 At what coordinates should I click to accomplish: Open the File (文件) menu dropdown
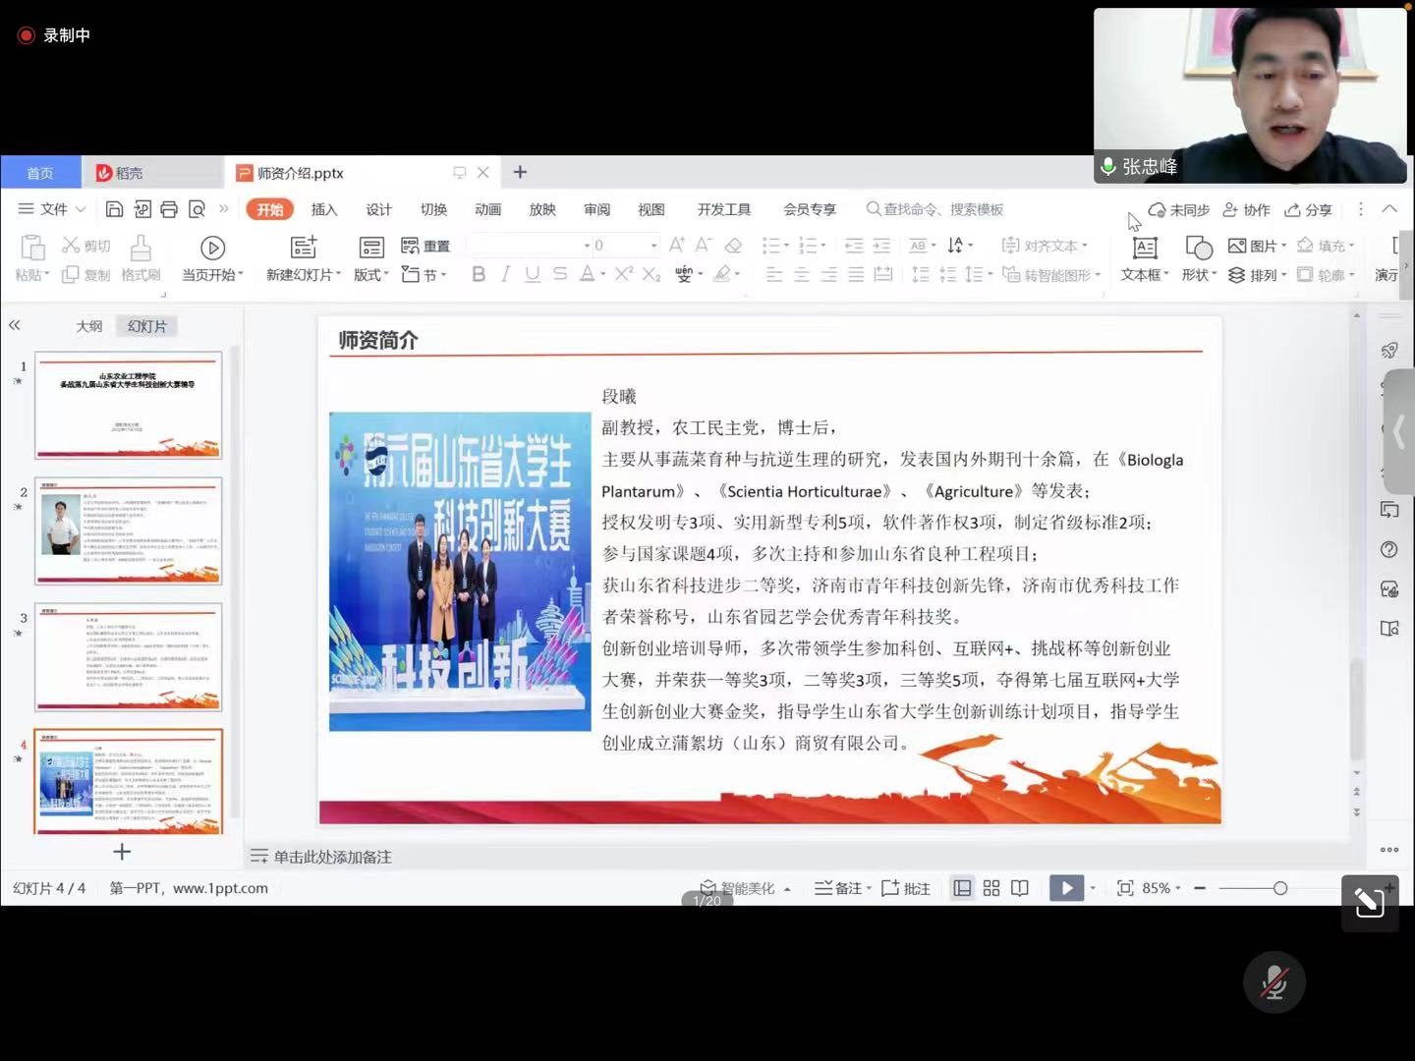pos(53,209)
